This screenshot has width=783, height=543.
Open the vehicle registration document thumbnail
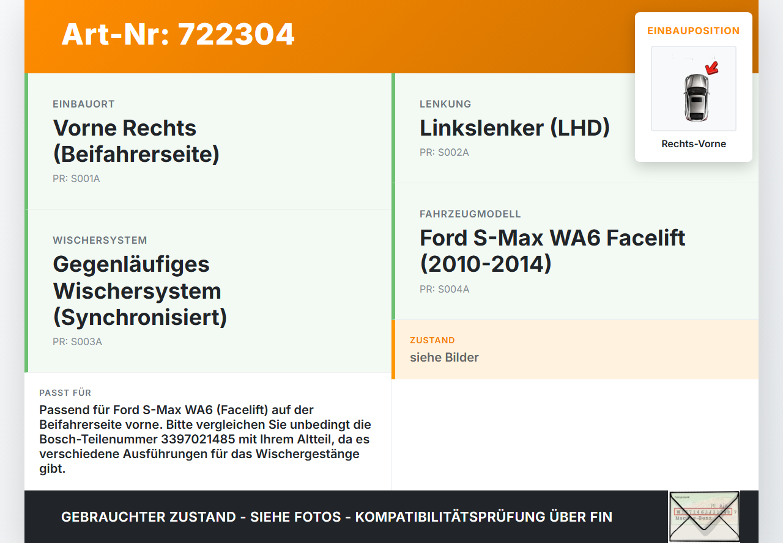(704, 517)
